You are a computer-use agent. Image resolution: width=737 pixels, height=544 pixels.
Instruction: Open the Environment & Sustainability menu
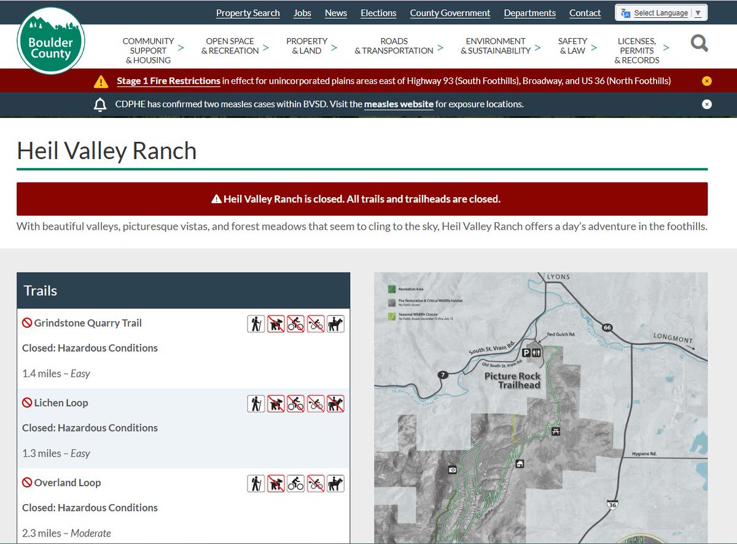point(496,46)
